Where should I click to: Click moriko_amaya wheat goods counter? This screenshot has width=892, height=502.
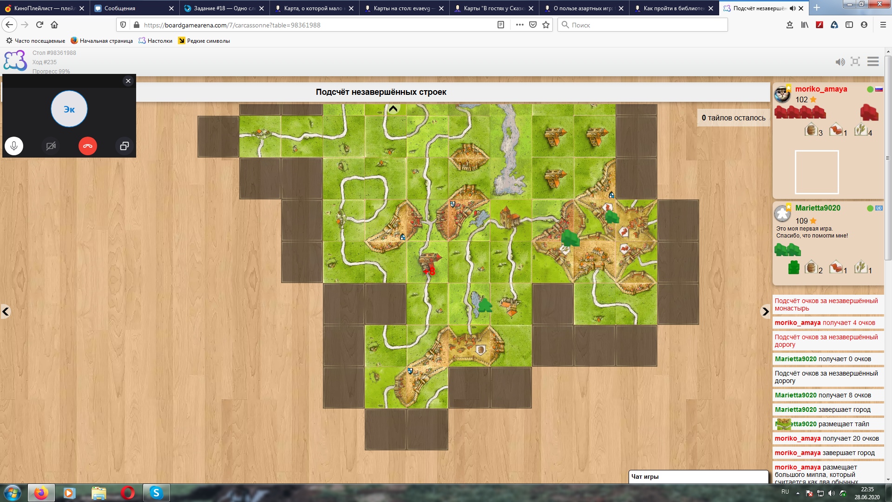tap(863, 131)
